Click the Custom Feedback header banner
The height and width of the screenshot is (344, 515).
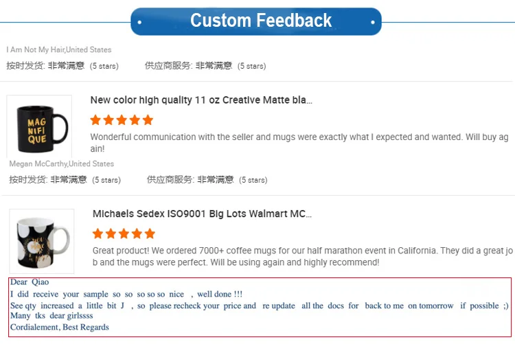click(256, 21)
